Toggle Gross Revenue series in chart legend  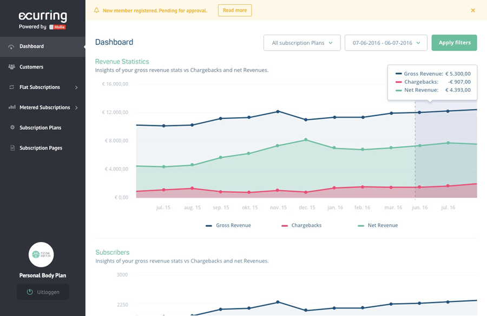(228, 225)
